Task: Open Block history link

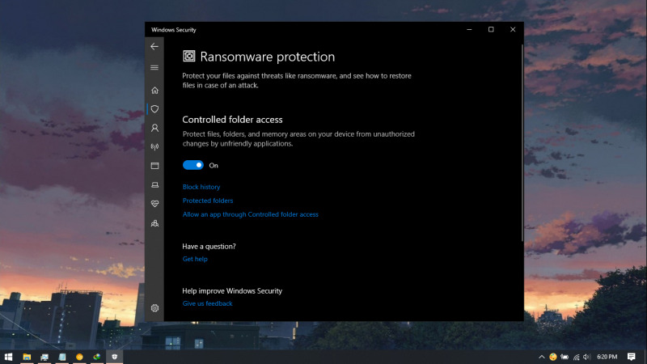Action: pos(201,187)
